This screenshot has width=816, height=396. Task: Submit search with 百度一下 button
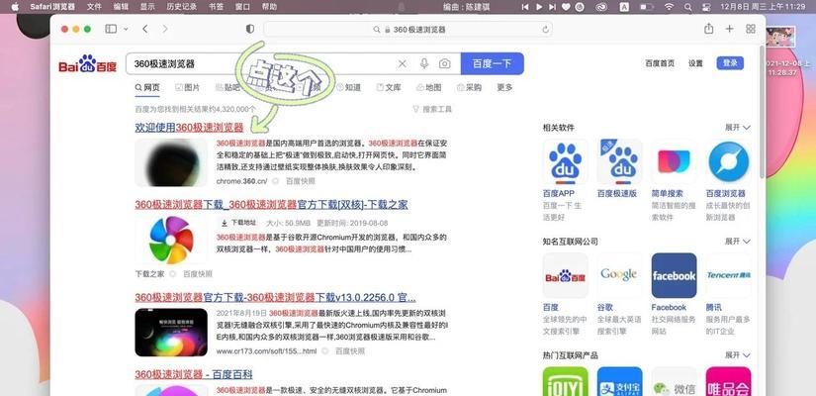[x=493, y=63]
